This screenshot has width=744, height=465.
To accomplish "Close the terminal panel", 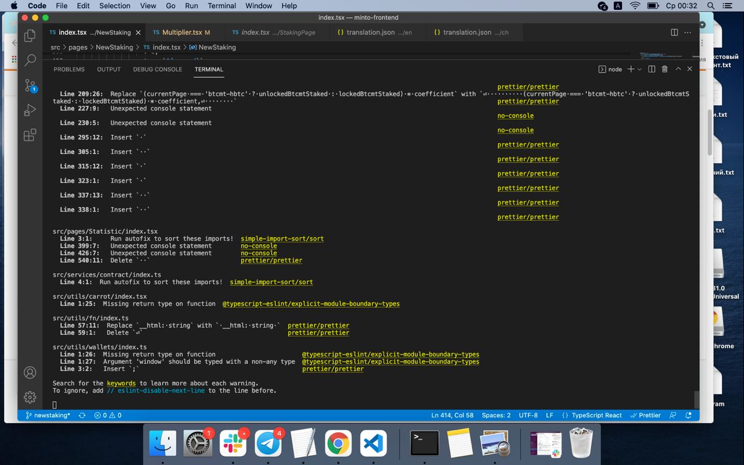I will [x=690, y=69].
